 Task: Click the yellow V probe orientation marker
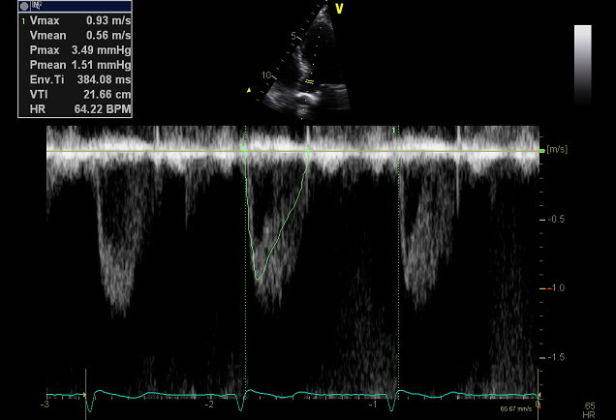(339, 9)
